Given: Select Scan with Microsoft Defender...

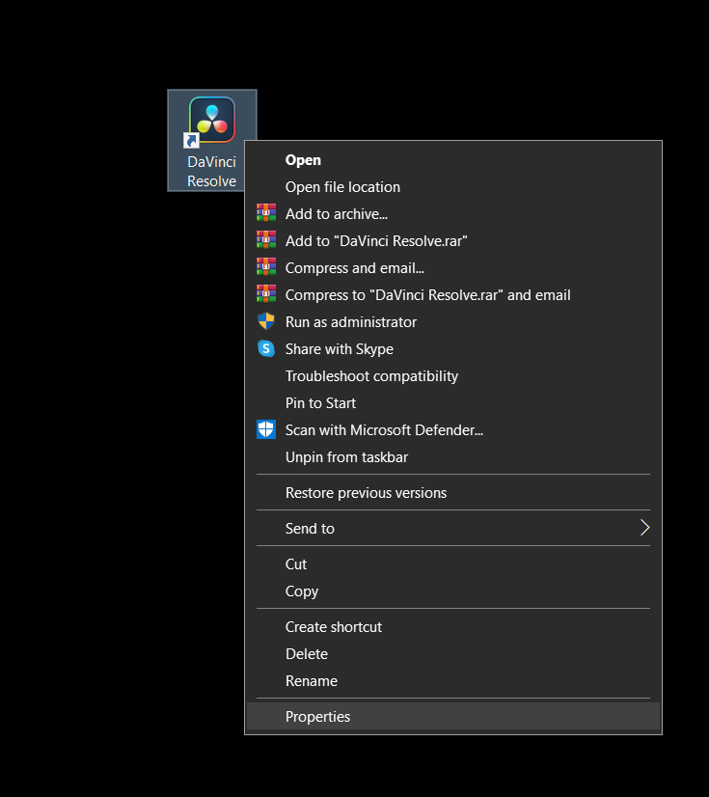Looking at the screenshot, I should pos(453,430).
